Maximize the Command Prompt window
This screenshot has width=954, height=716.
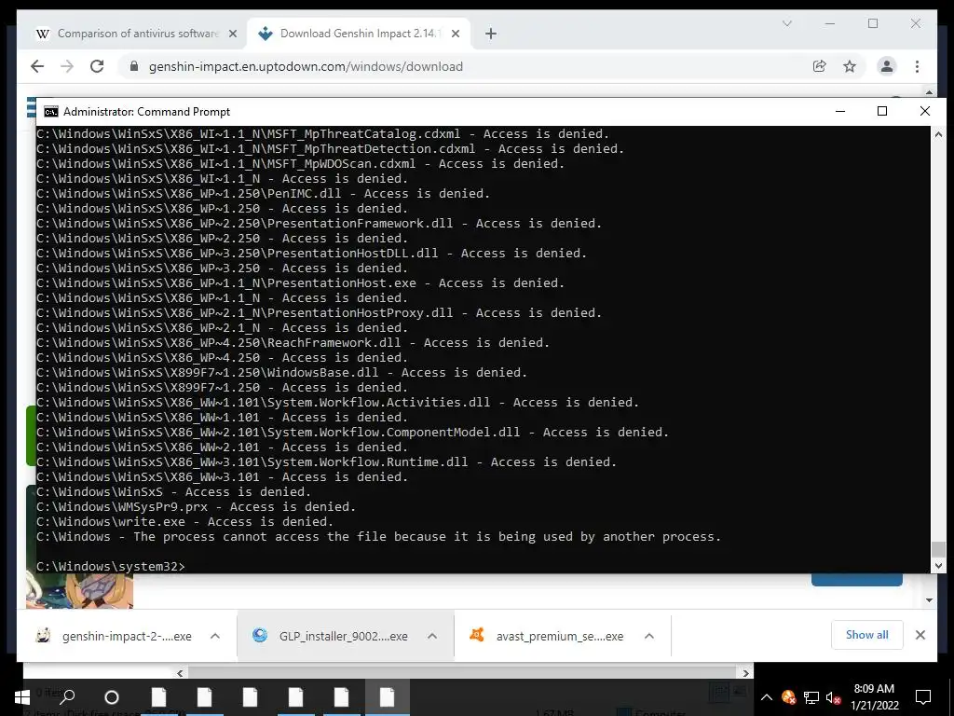tap(882, 111)
